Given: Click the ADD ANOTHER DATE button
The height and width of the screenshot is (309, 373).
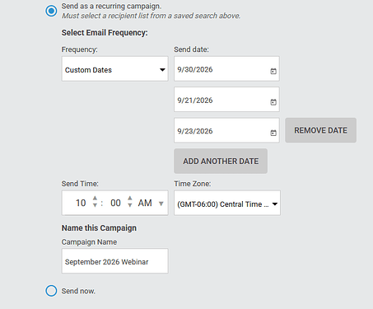Looking at the screenshot, I should (221, 161).
